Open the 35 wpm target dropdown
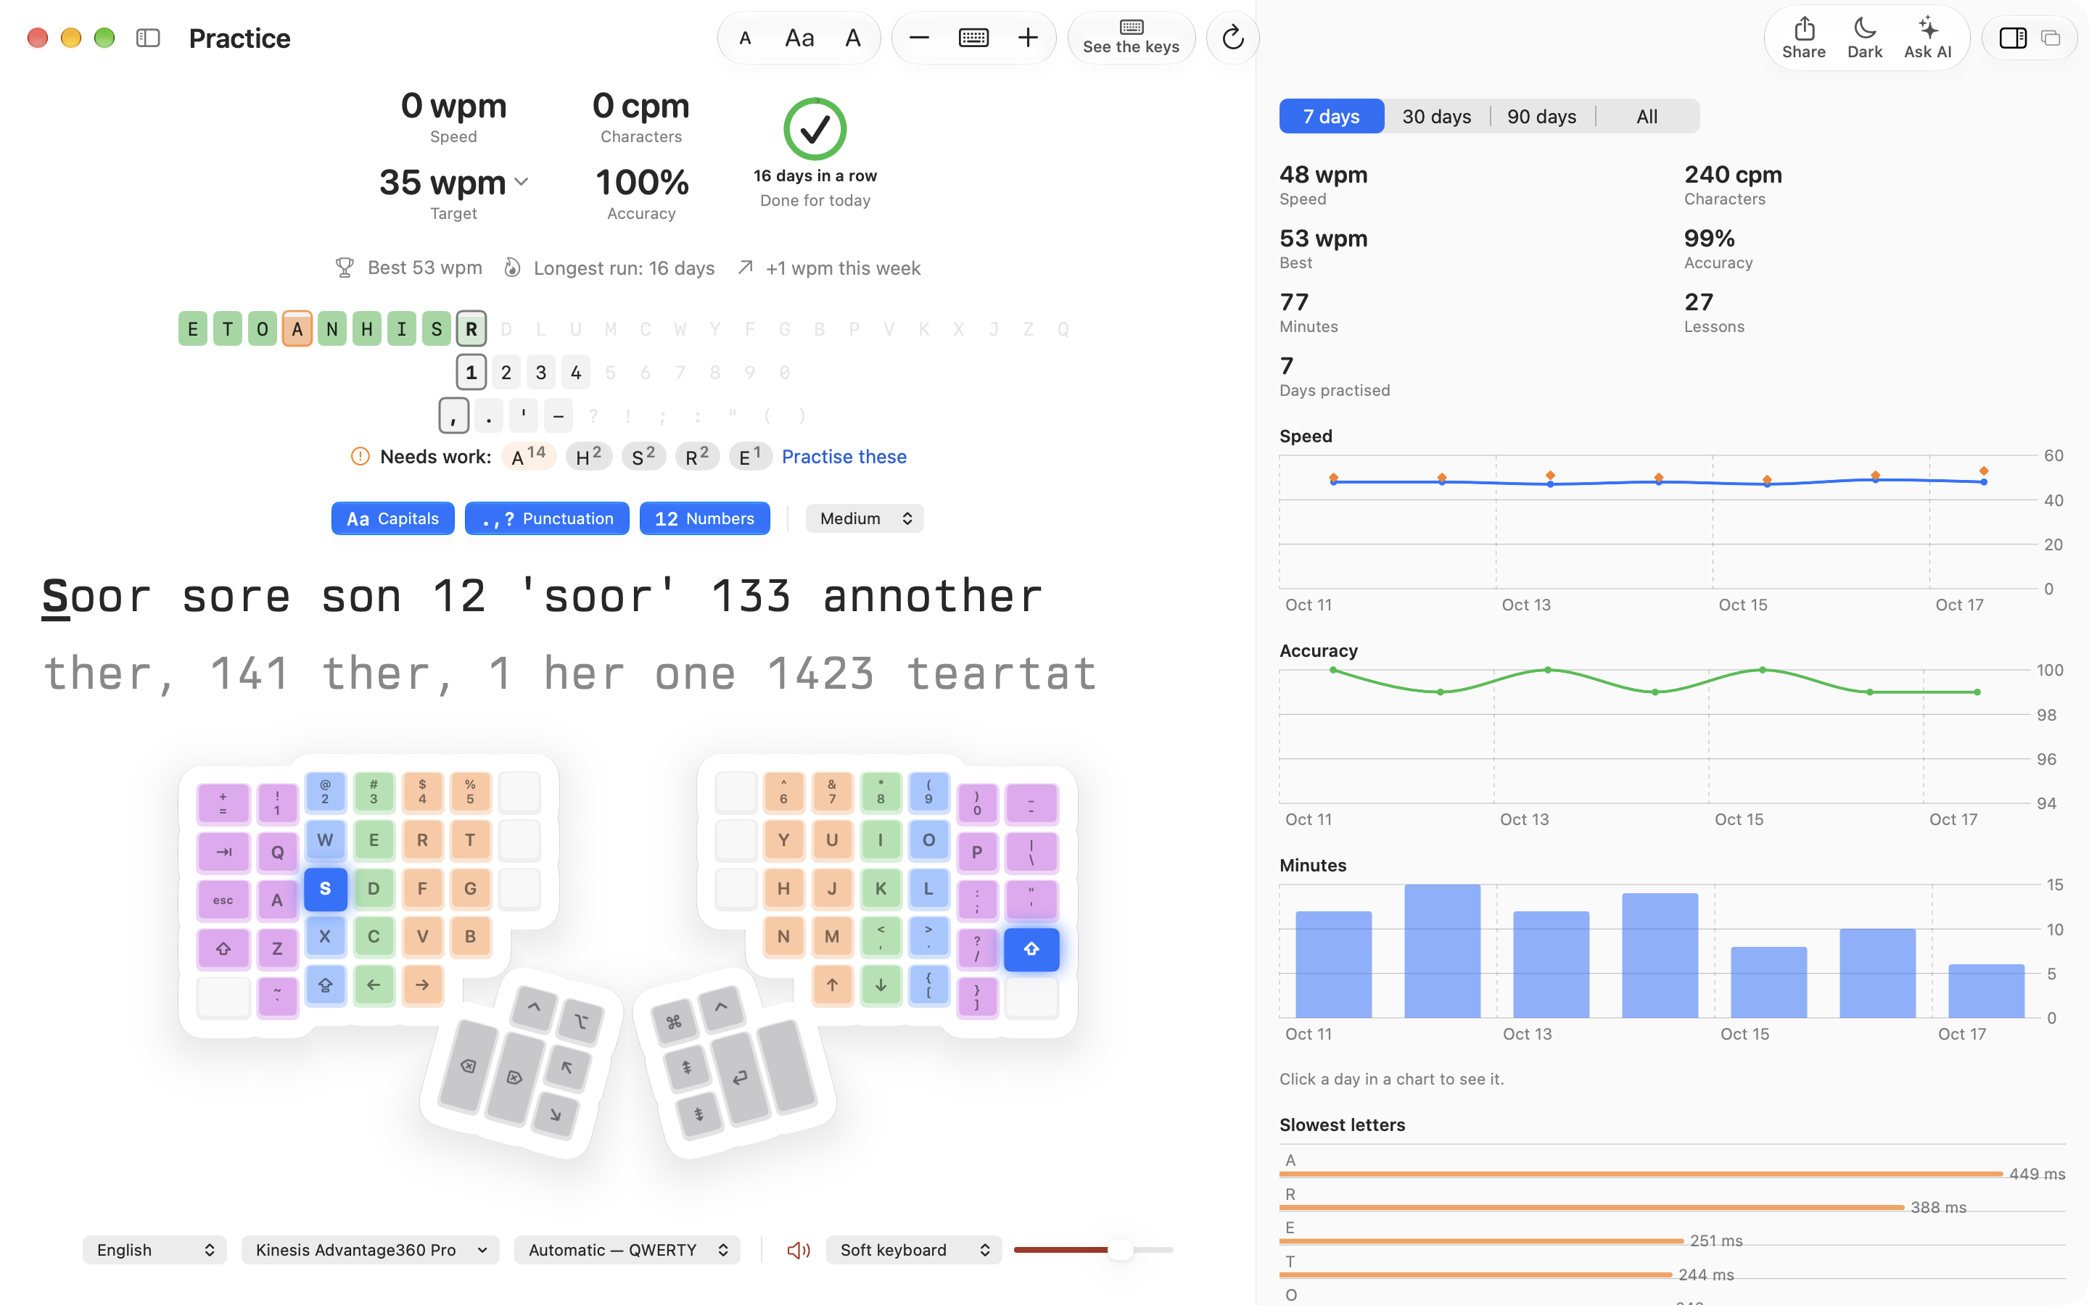 click(454, 183)
